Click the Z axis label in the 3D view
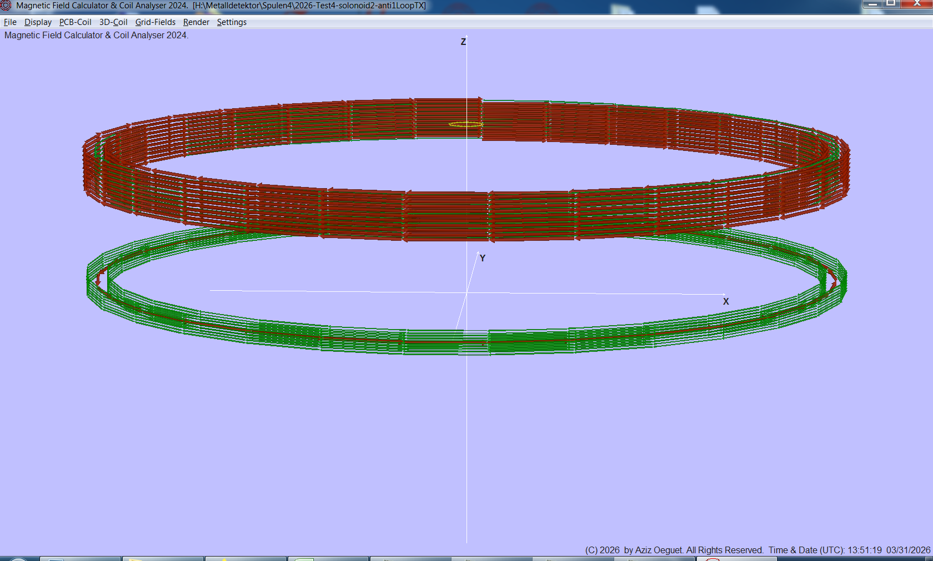 [463, 41]
